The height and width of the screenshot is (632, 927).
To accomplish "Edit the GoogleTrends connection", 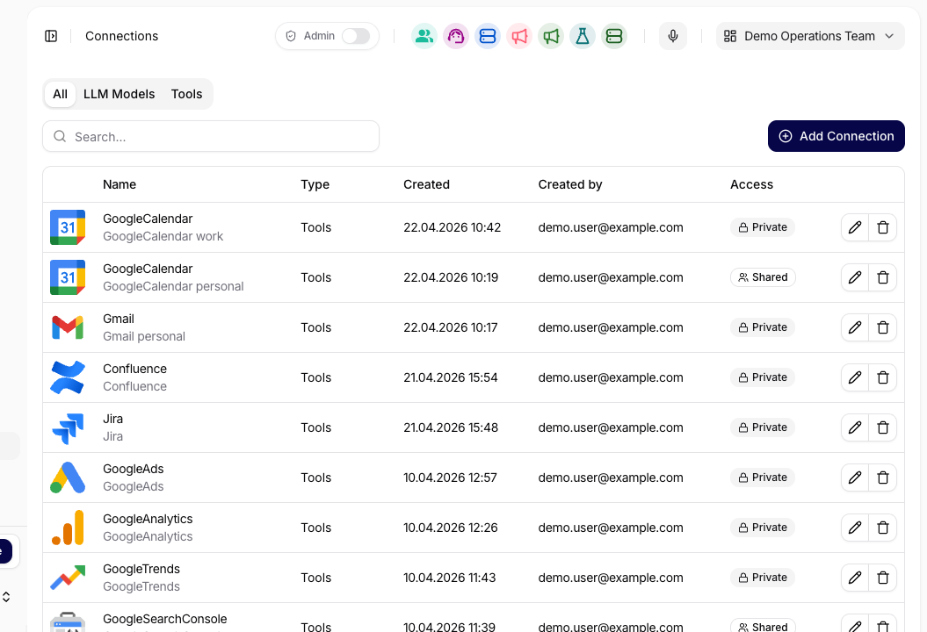I will (855, 578).
